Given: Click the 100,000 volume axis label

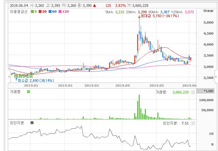Looking at the screenshot, I should [x=206, y=100].
